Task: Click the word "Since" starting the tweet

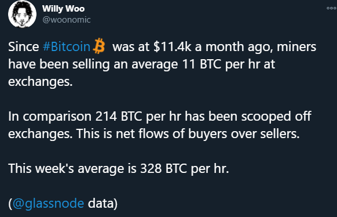Action: (23, 47)
